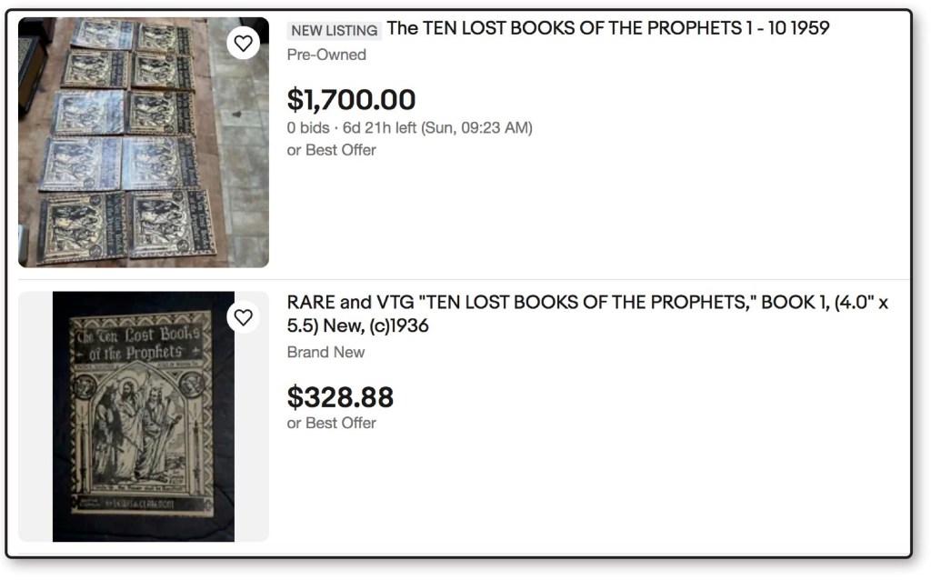931x580 pixels.
Task: Select "or Best Offer" under the $1,700.00 price
Action: click(331, 150)
